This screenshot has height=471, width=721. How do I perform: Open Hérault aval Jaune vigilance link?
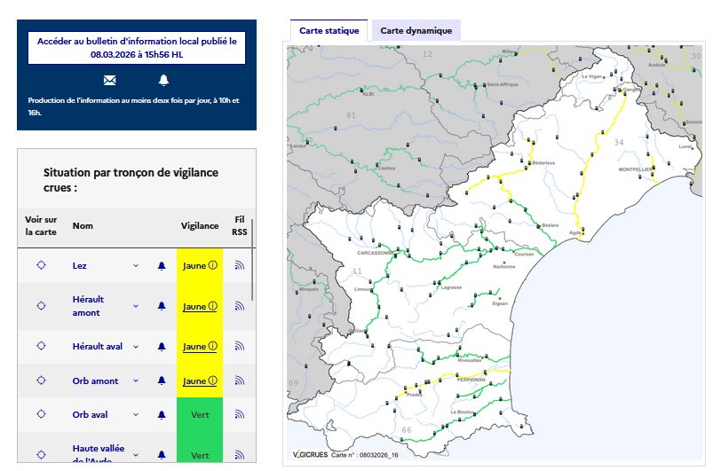click(x=200, y=347)
